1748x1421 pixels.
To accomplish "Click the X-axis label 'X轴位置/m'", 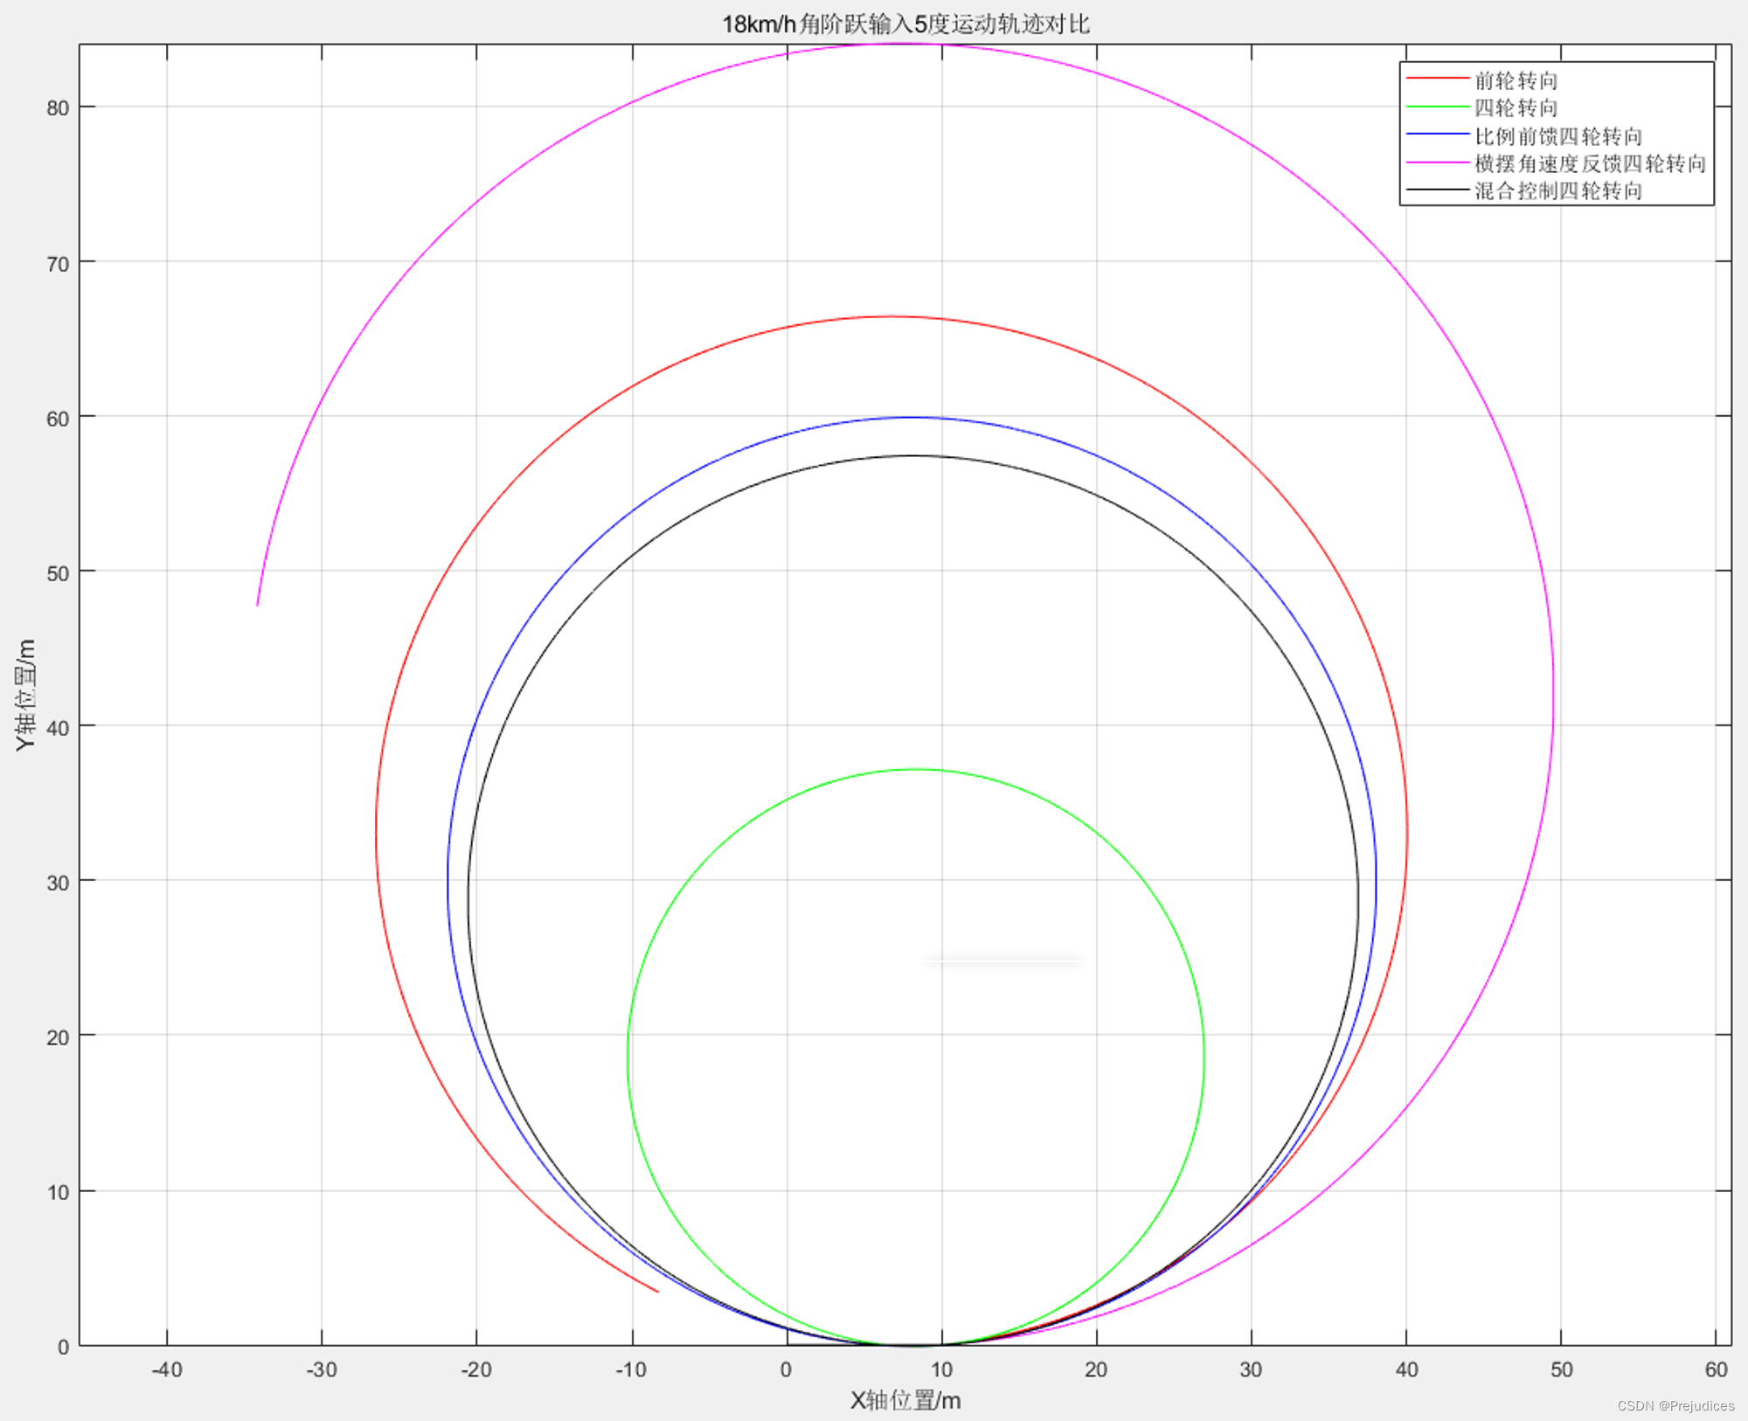I will [905, 1400].
